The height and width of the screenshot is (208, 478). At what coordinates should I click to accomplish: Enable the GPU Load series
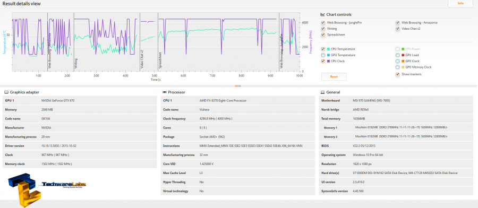point(397,55)
